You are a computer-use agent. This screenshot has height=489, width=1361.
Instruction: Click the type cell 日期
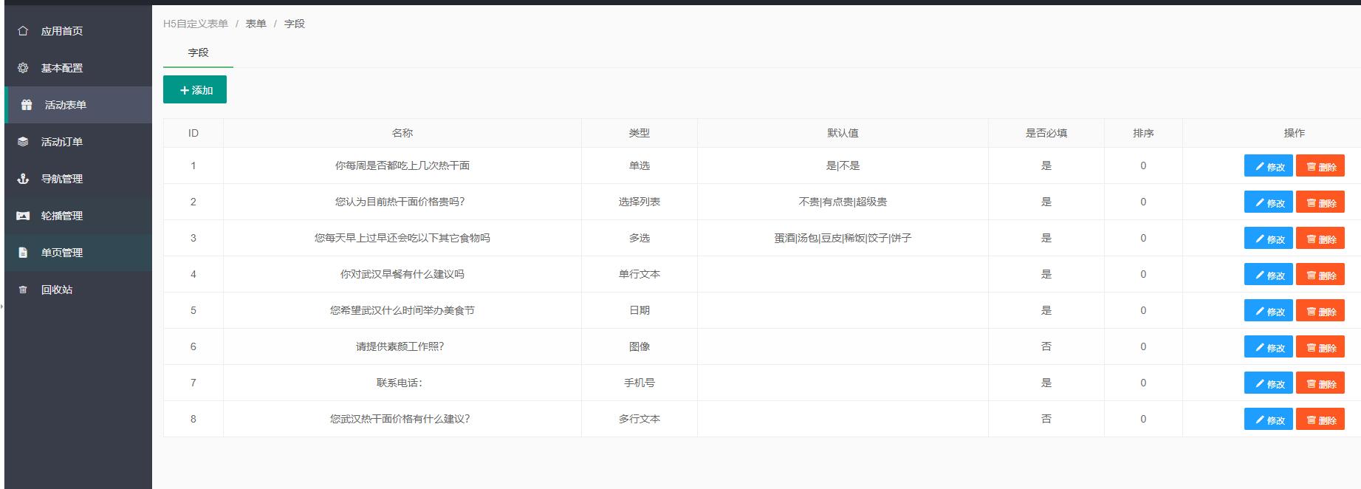point(640,310)
